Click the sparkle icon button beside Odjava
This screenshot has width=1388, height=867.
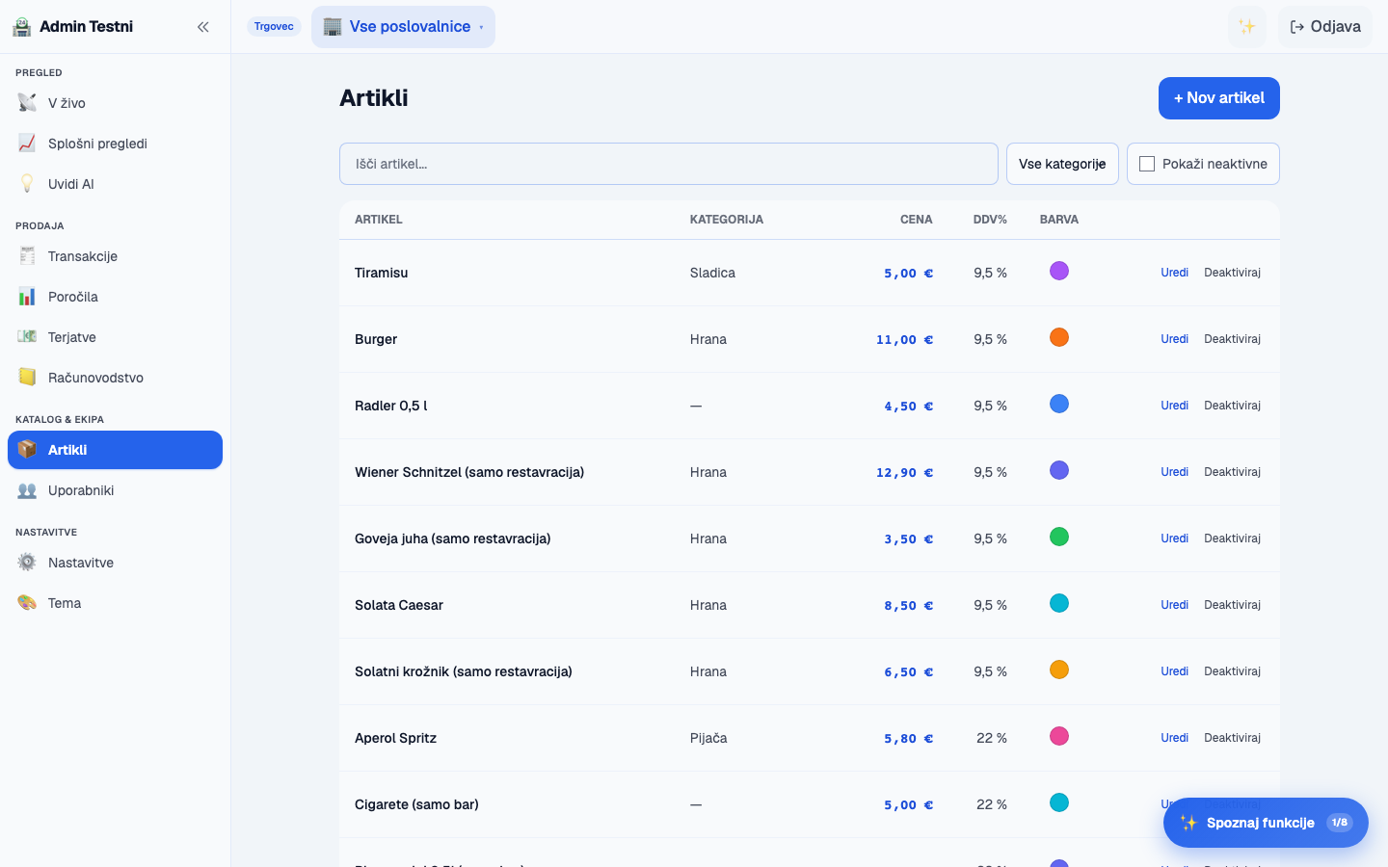(x=1247, y=27)
